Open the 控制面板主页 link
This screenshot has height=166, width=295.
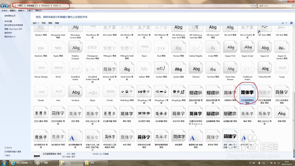(x=10, y=16)
